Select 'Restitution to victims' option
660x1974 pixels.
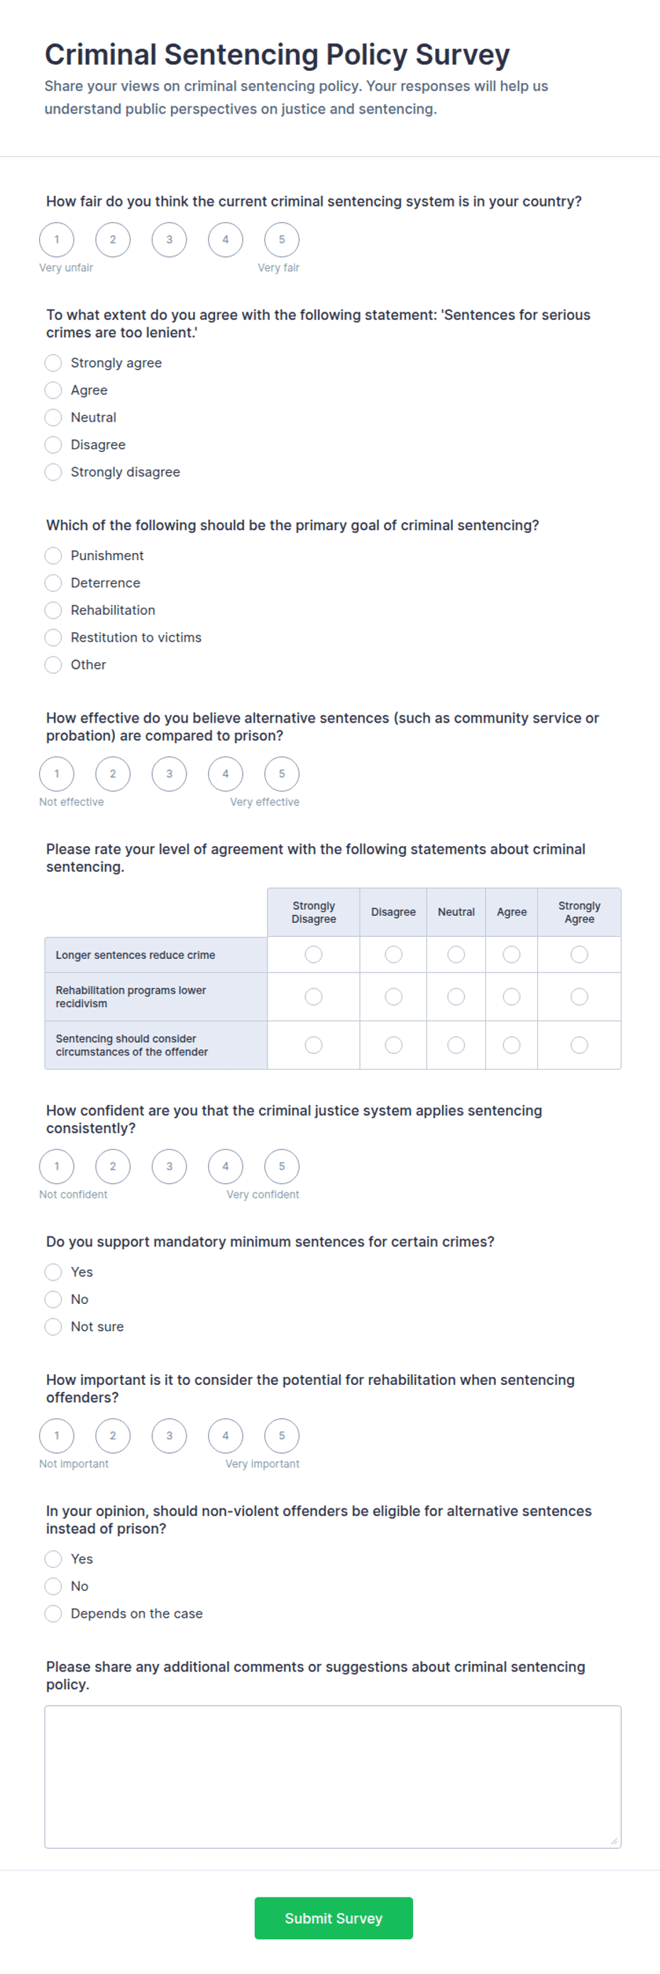click(53, 637)
